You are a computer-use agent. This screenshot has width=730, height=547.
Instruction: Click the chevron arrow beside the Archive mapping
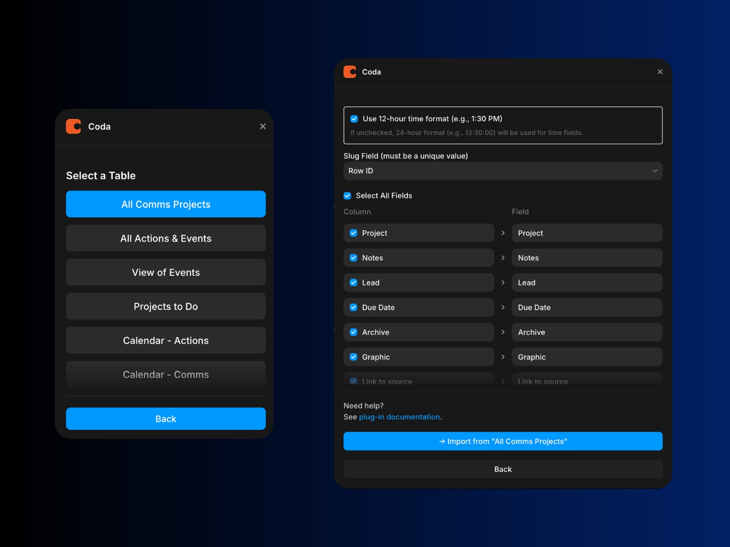(503, 332)
